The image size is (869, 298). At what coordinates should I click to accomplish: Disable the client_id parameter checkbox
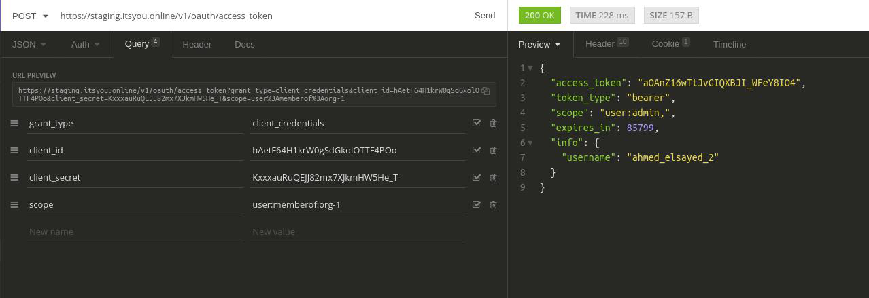pos(477,150)
